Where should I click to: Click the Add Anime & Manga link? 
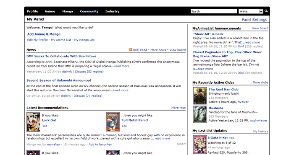pos(44,34)
